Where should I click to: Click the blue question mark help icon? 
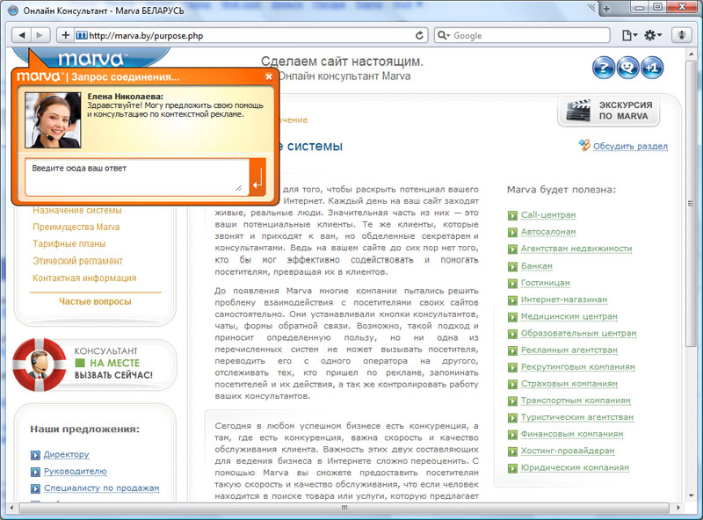tap(603, 67)
